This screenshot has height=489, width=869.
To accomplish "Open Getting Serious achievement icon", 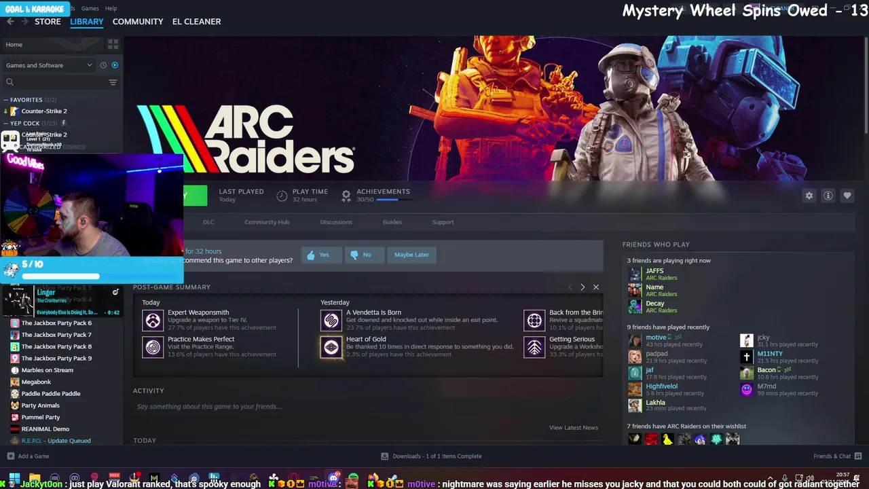I will pos(534,347).
